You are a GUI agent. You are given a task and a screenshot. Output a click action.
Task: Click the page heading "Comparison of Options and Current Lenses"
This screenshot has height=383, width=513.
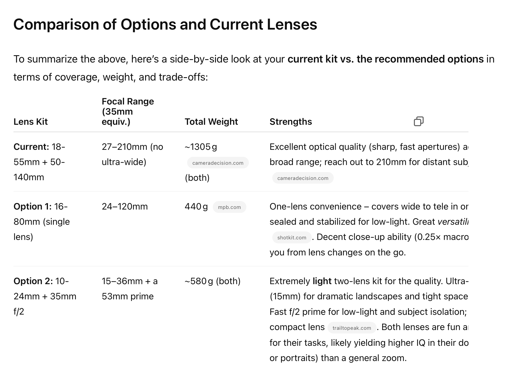tap(165, 24)
